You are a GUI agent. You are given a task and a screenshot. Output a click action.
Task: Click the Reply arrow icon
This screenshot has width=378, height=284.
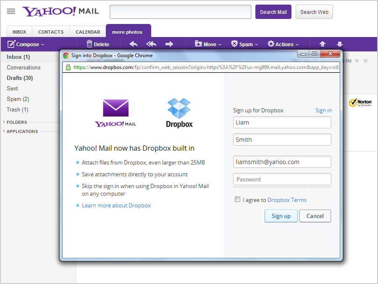(133, 44)
